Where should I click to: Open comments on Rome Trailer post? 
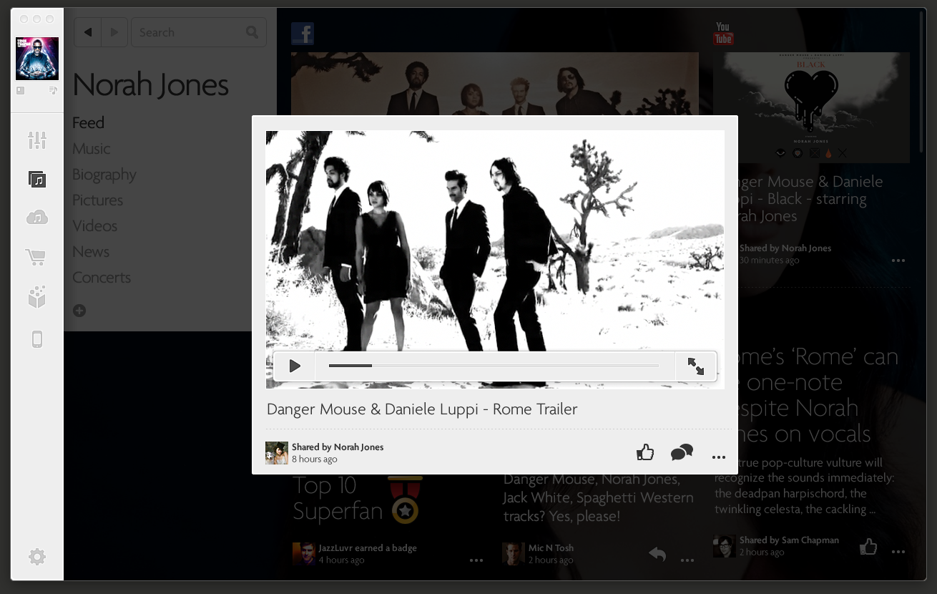coord(682,452)
